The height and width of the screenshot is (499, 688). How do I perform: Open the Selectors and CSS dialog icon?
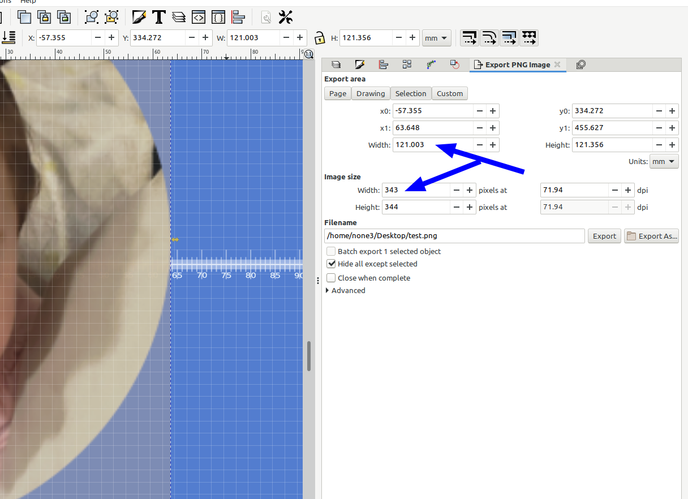218,17
